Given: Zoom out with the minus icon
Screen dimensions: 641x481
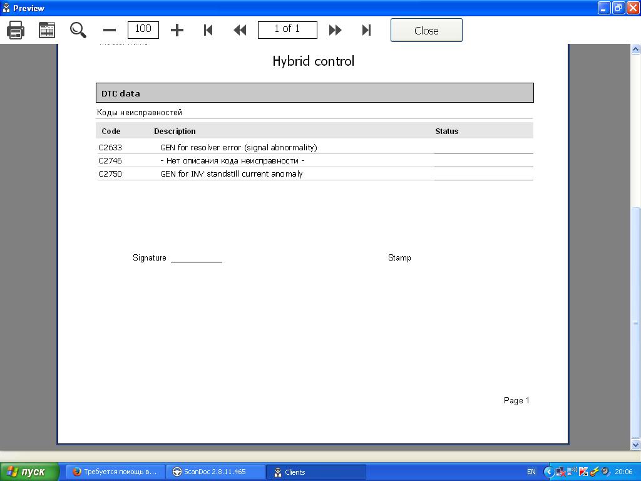Looking at the screenshot, I should click(x=110, y=30).
